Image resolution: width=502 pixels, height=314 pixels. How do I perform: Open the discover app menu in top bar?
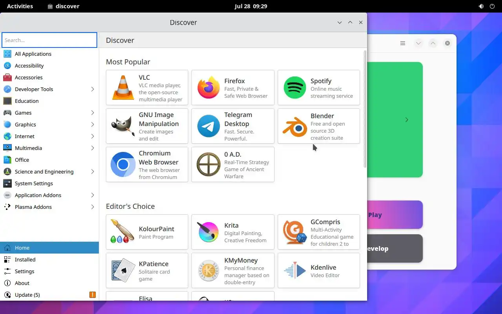click(x=63, y=6)
